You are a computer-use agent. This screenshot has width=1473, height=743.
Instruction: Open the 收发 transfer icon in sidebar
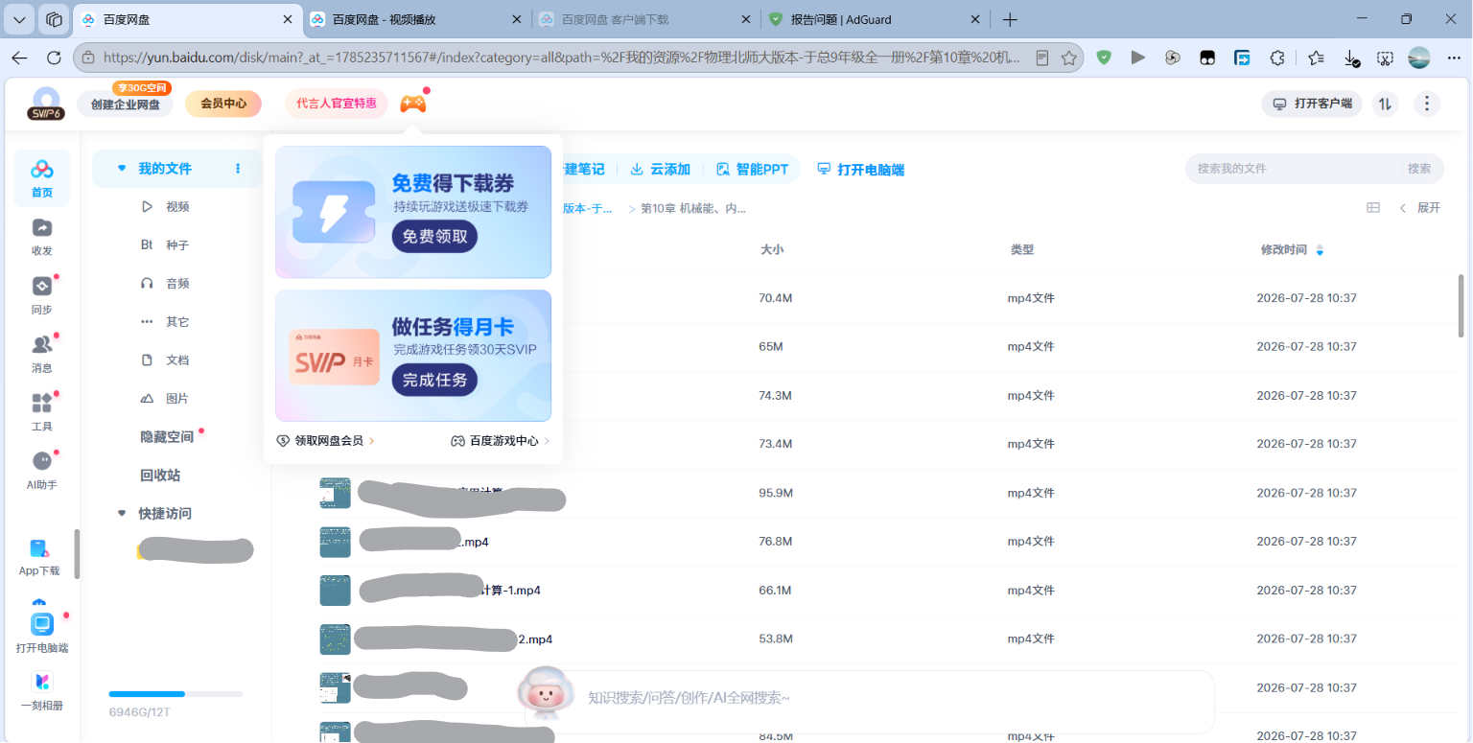pyautogui.click(x=41, y=237)
